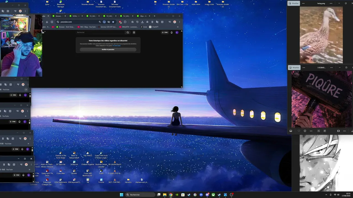The width and height of the screenshot is (353, 198).
Task: Click the trash can icon in browser toolbar
Action: (152, 22)
